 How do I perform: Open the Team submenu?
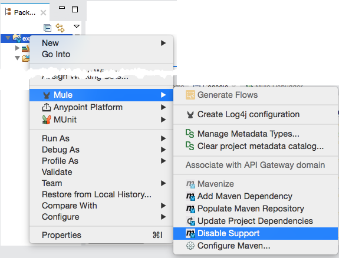pos(101,183)
